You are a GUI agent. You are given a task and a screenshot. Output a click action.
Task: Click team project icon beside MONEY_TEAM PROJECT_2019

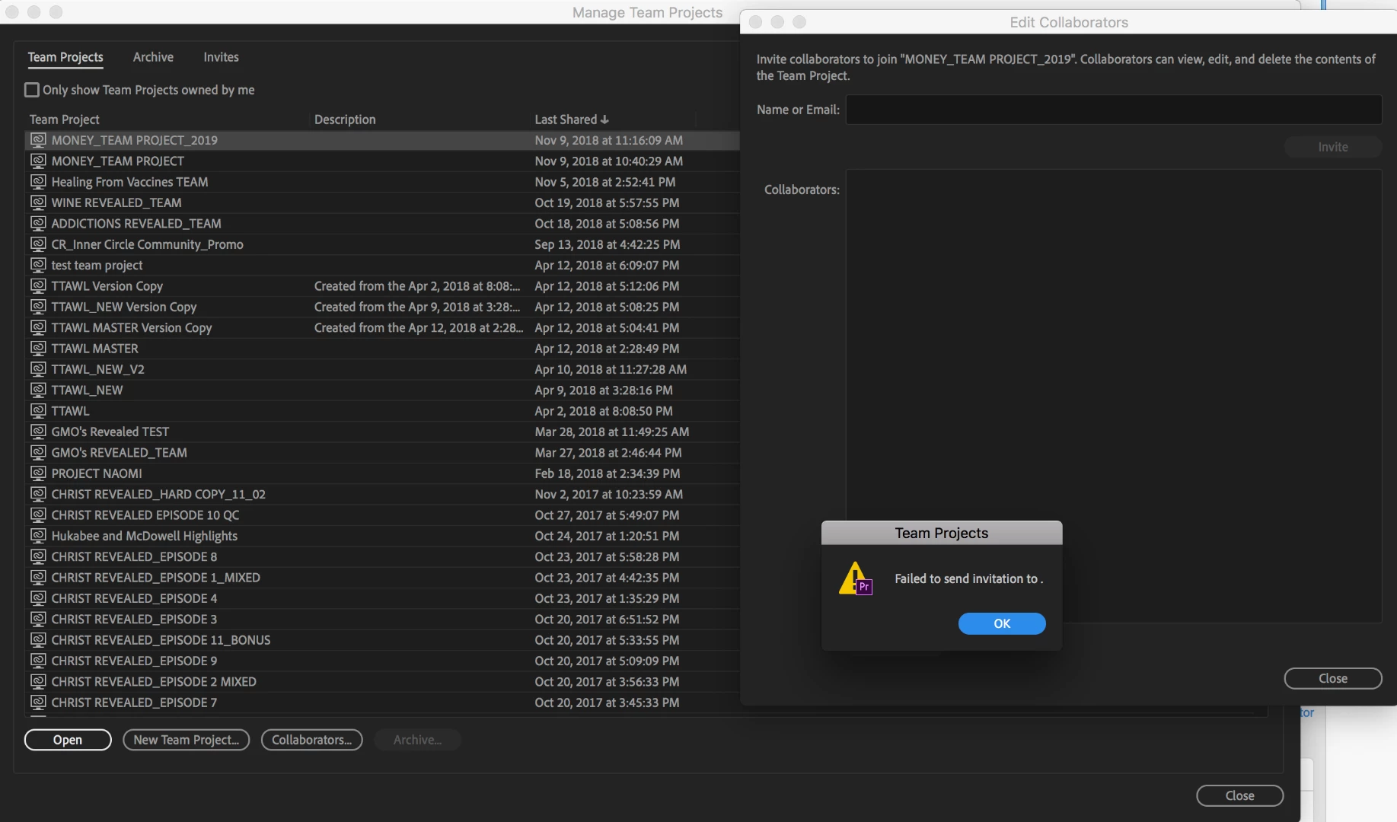coord(38,140)
